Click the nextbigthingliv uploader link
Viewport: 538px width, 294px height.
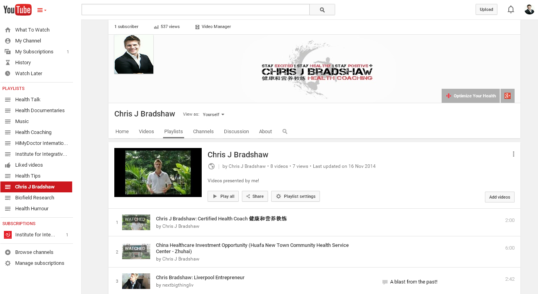(x=178, y=285)
